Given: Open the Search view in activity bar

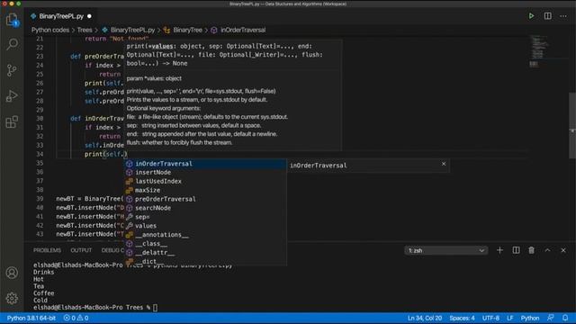Looking at the screenshot, I should tap(12, 44).
